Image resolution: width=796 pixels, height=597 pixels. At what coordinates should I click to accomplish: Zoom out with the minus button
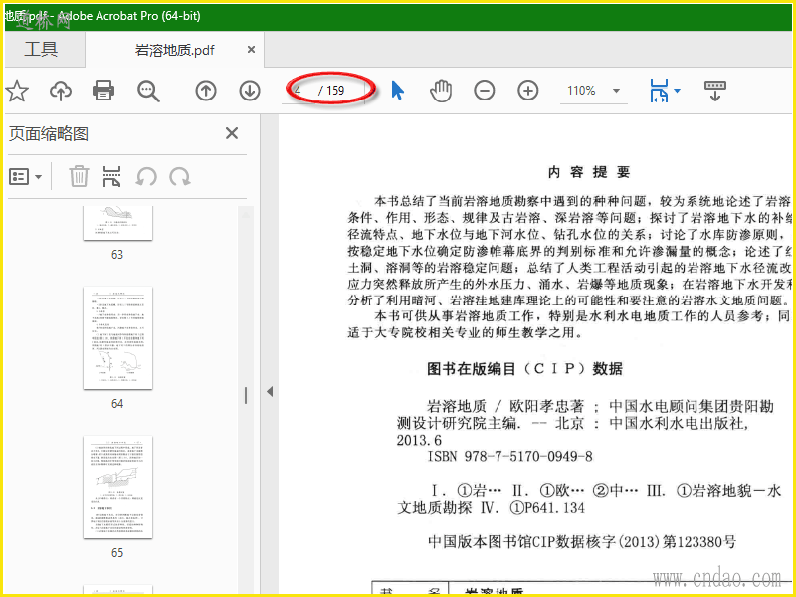point(485,91)
